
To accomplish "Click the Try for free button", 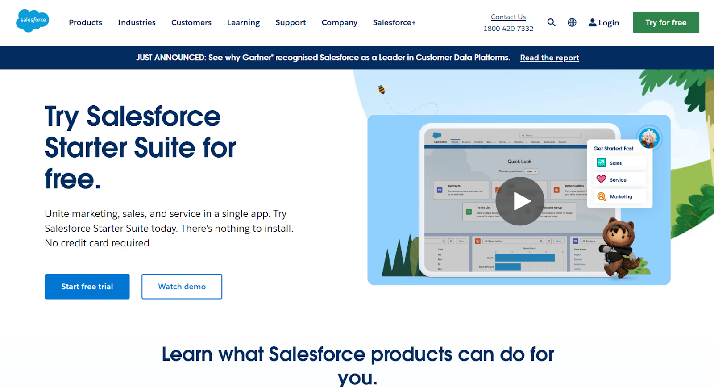I will [666, 22].
